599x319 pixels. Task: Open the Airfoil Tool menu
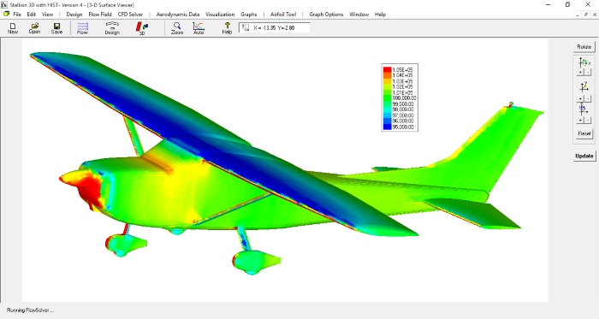click(283, 15)
